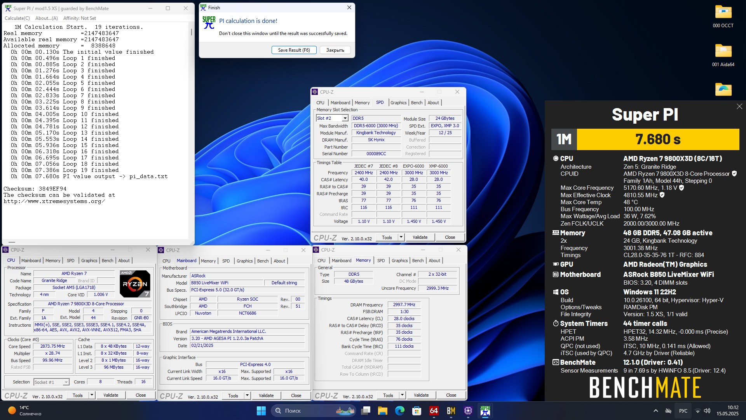746x420 pixels.
Task: Switch to BenchMate BM taskbar icon
Action: pos(451,411)
